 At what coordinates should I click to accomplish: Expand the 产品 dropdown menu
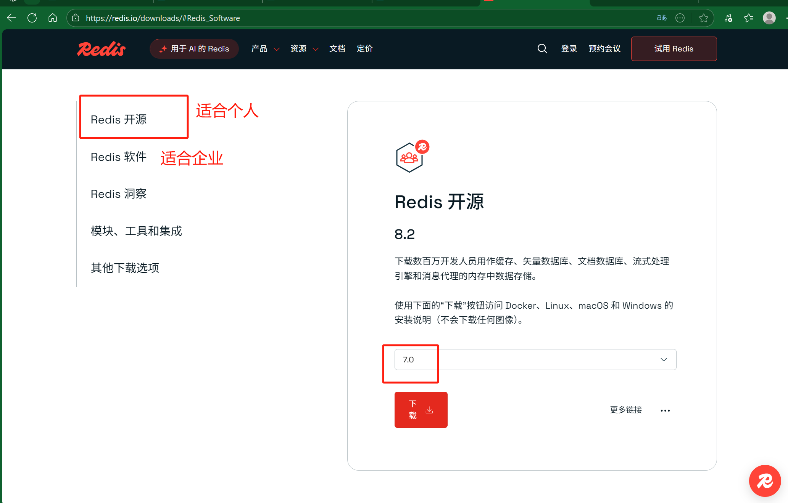tap(265, 49)
